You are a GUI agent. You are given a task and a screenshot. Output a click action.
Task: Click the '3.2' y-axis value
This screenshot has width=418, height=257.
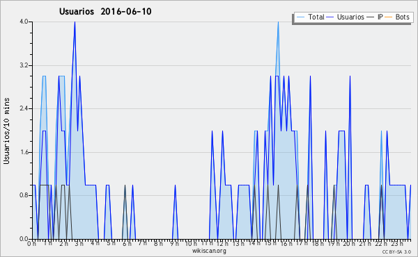coord(24,65)
